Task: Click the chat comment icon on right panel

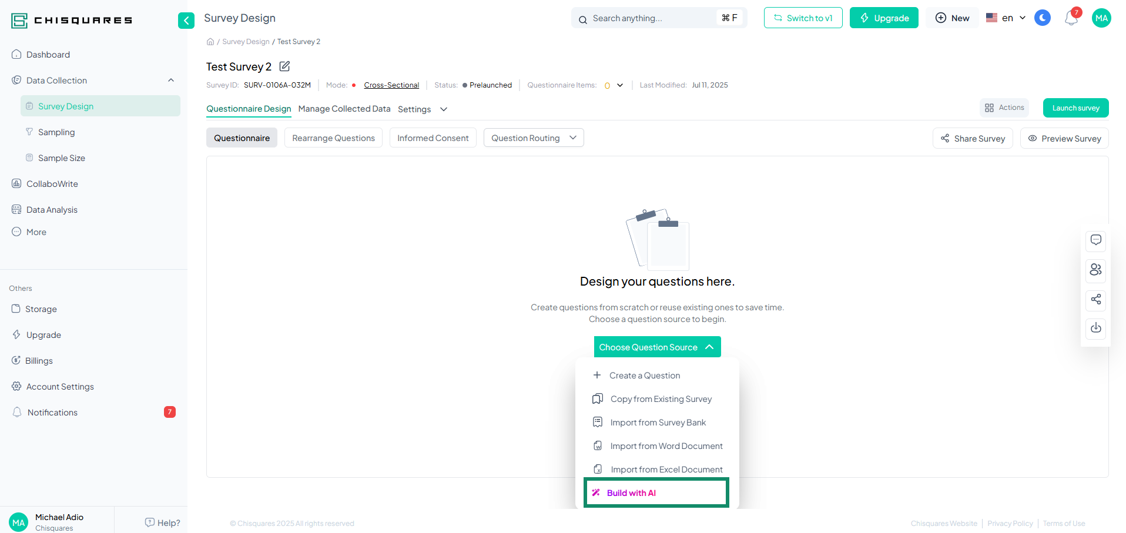Action: pos(1095,240)
